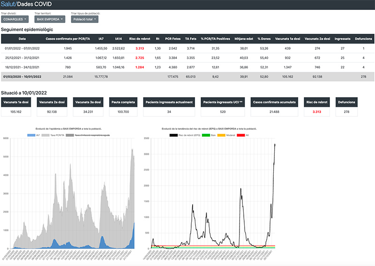Select the 18/12/2021 - 24/12/2021 row date

click(22, 67)
